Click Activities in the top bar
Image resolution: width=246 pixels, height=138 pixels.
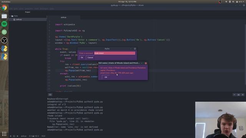pos(6,2)
